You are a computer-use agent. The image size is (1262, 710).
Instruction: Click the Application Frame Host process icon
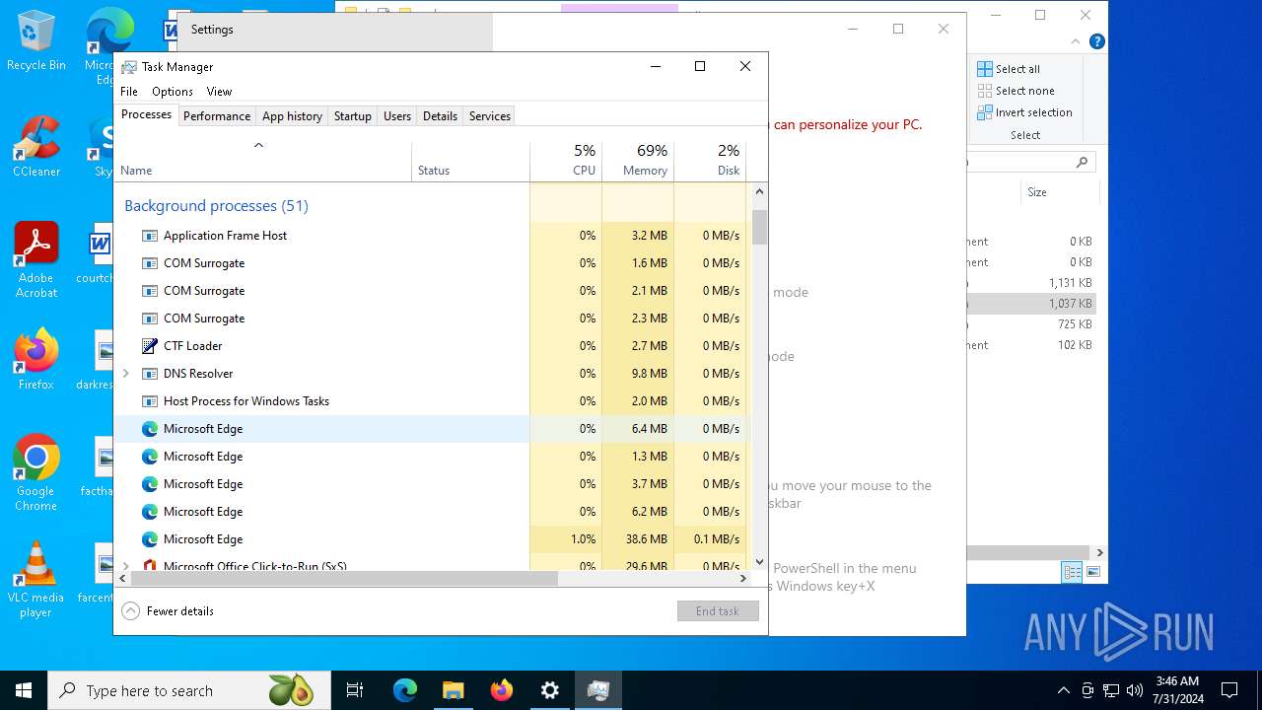[x=150, y=236]
